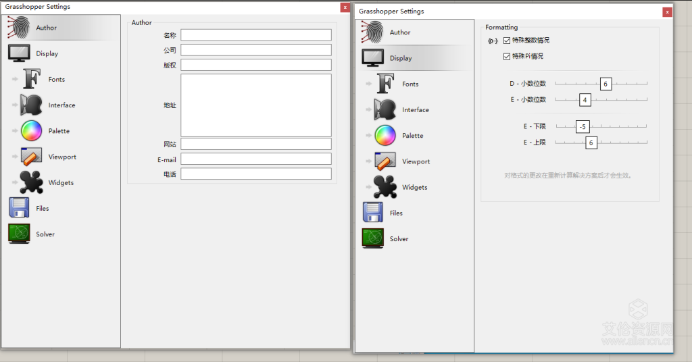Click the 网站 input field
Viewport: 692px width, 362px height.
tap(256, 144)
